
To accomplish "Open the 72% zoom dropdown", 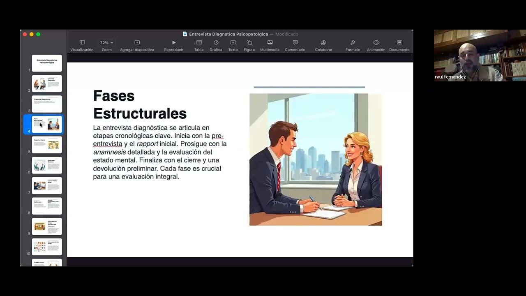I will [106, 42].
